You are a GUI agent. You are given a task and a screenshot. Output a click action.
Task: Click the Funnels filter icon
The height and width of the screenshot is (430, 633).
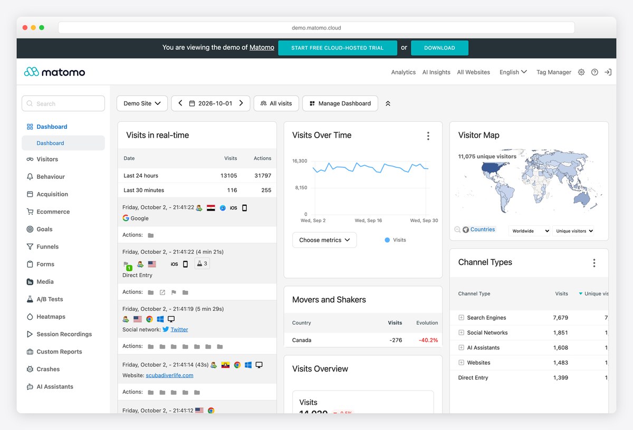(30, 246)
